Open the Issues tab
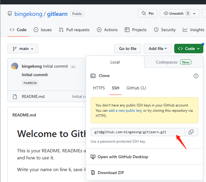 click(43, 30)
